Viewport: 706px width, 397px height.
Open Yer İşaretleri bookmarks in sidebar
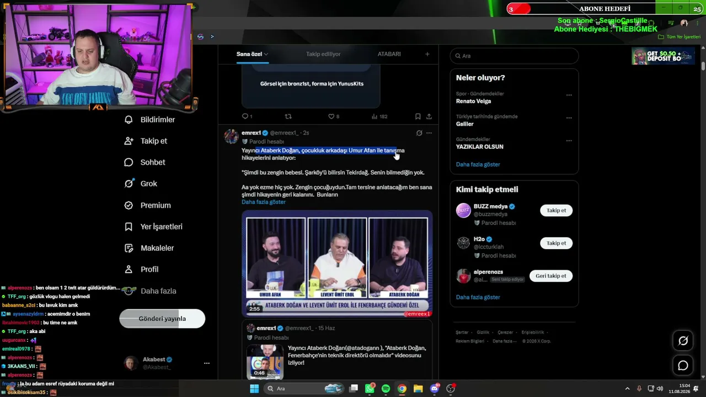pos(153,227)
